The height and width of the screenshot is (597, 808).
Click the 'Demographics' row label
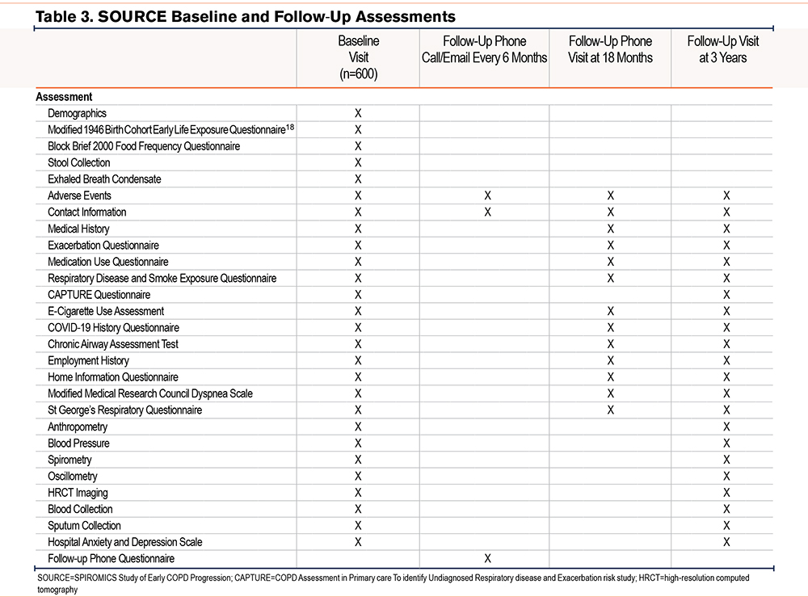(x=77, y=113)
